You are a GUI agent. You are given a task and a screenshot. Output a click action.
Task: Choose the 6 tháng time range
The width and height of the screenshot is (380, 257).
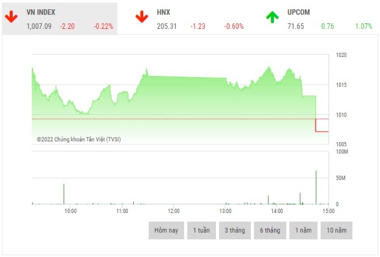pos(269,230)
